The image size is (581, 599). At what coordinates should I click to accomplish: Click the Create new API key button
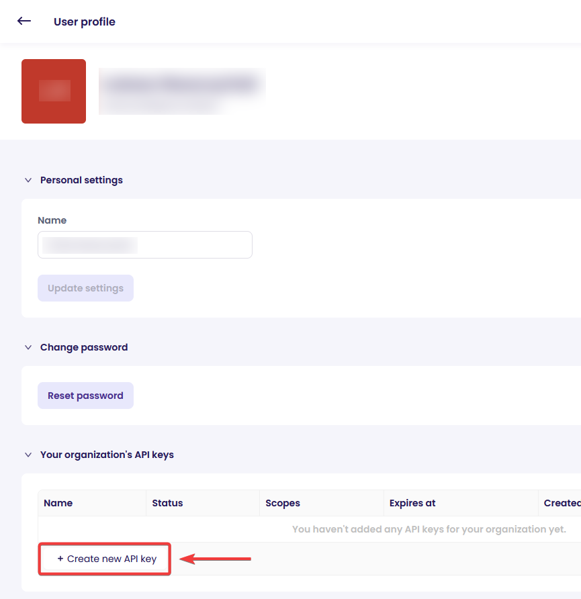point(105,559)
